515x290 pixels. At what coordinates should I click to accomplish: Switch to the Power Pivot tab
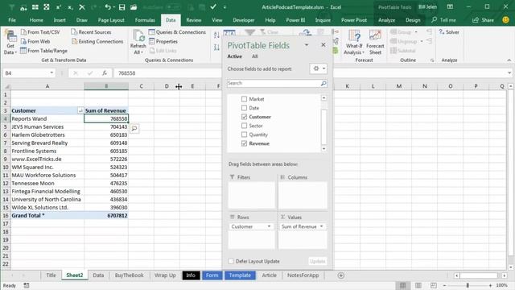pos(354,20)
